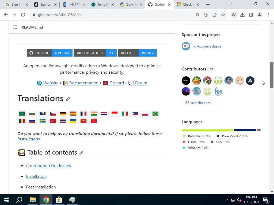The height and width of the screenshot is (205, 274).
Task: Click the Vietnamese flag translation
Action: 83,121
